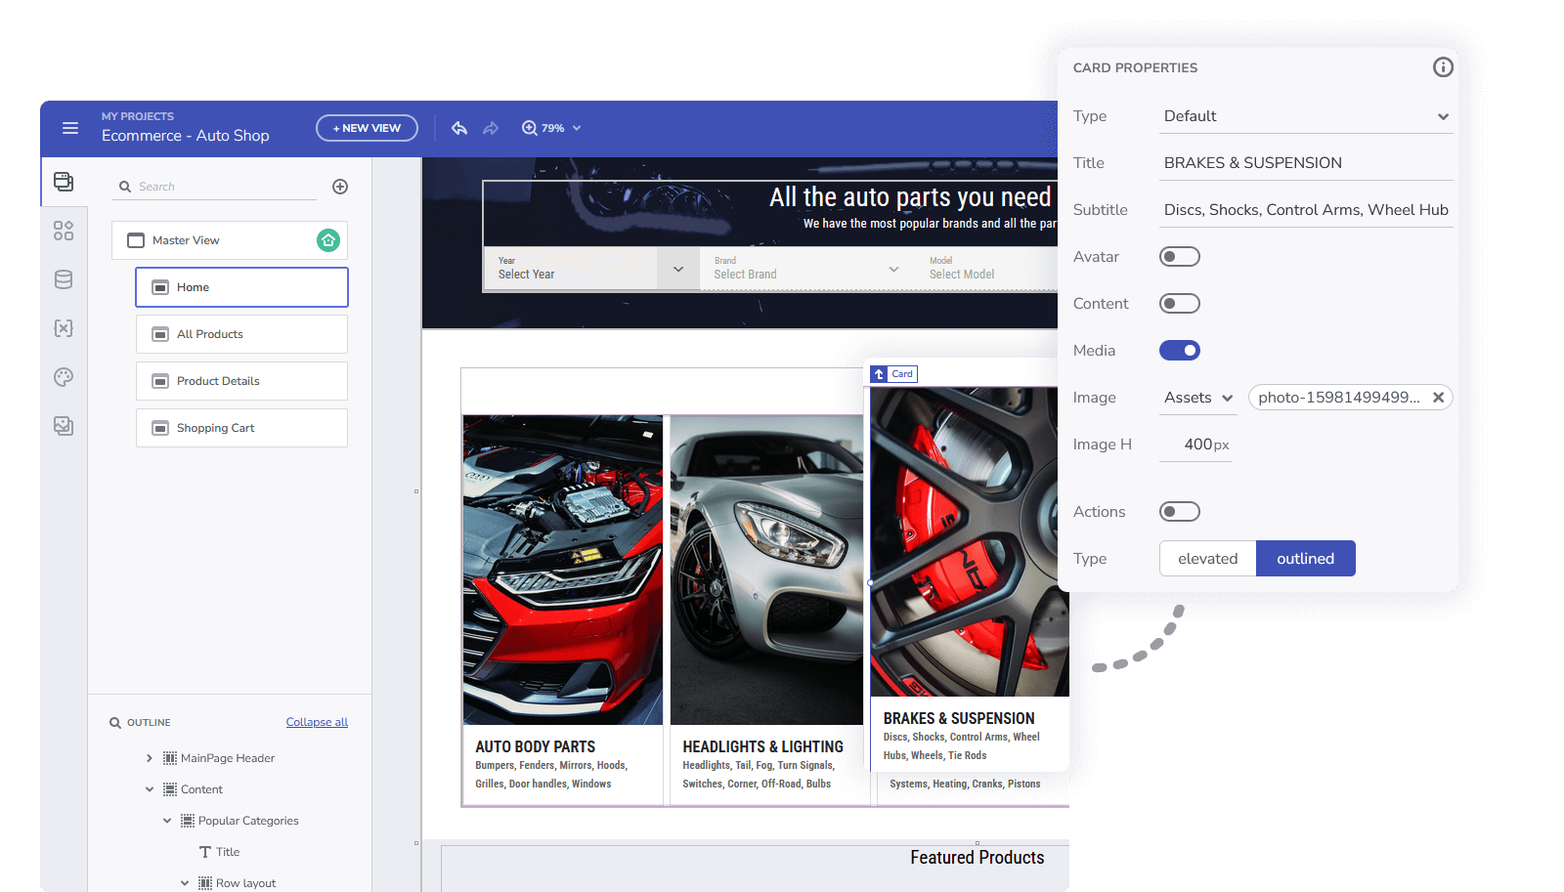Set Master View as home with the home icon

point(328,239)
